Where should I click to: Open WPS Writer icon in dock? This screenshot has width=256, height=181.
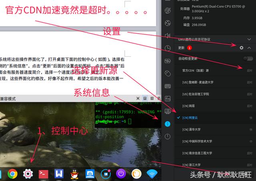pyautogui.click(x=59, y=173)
